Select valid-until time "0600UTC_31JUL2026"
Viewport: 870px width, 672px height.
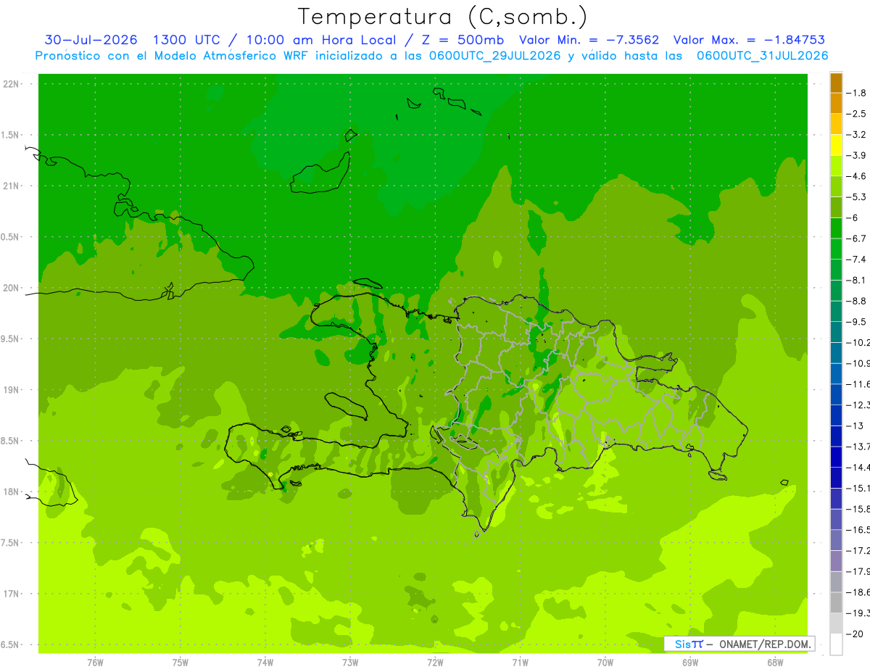pos(762,56)
